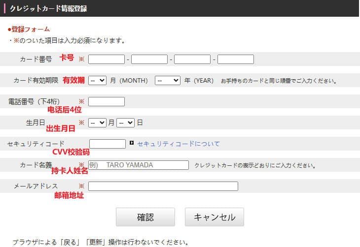Click the fourth card number input box

pyautogui.click(x=236, y=60)
